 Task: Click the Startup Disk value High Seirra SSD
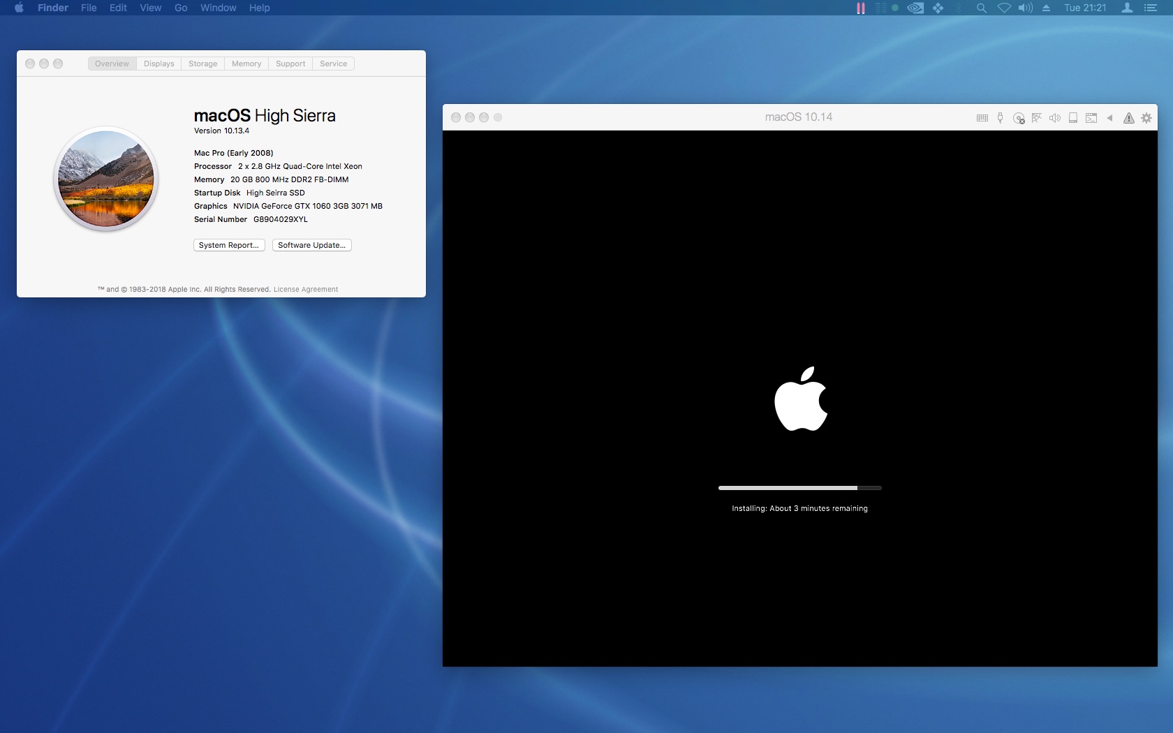(276, 193)
